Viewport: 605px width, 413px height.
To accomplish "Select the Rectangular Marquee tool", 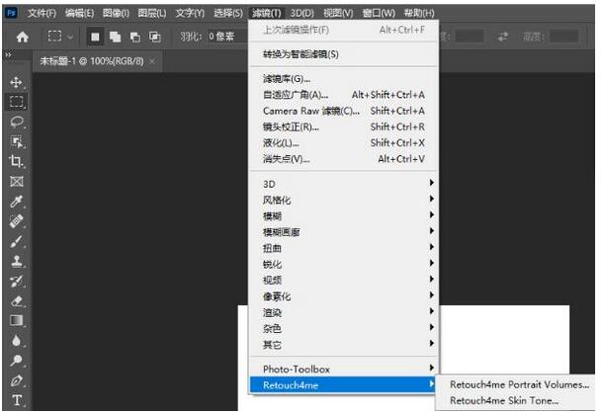I will coord(17,102).
